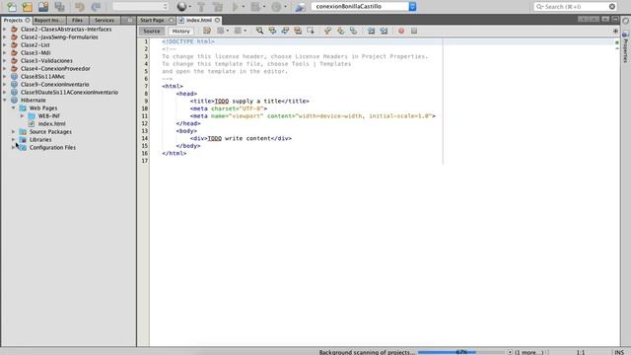Image resolution: width=631 pixels, height=355 pixels.
Task: Close the Start Page tab
Action: tap(171, 20)
